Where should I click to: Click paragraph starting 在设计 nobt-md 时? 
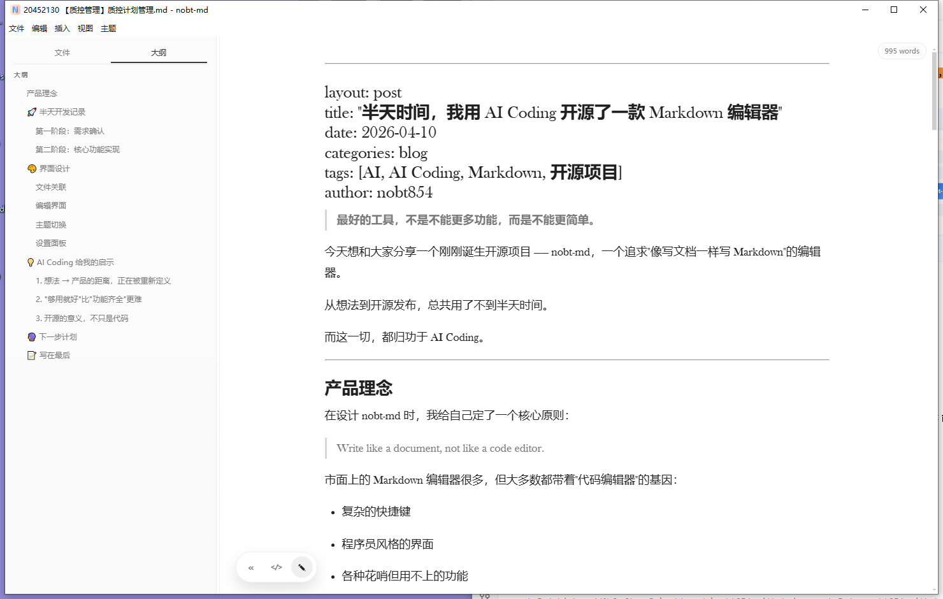[x=447, y=415]
